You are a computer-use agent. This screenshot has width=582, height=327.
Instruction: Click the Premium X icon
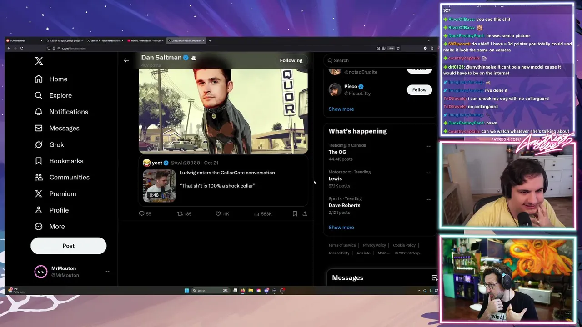39,193
